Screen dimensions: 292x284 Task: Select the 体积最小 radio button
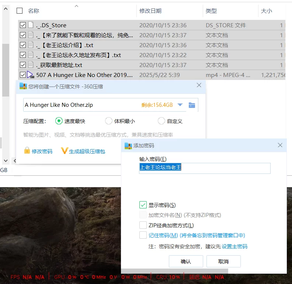point(108,121)
